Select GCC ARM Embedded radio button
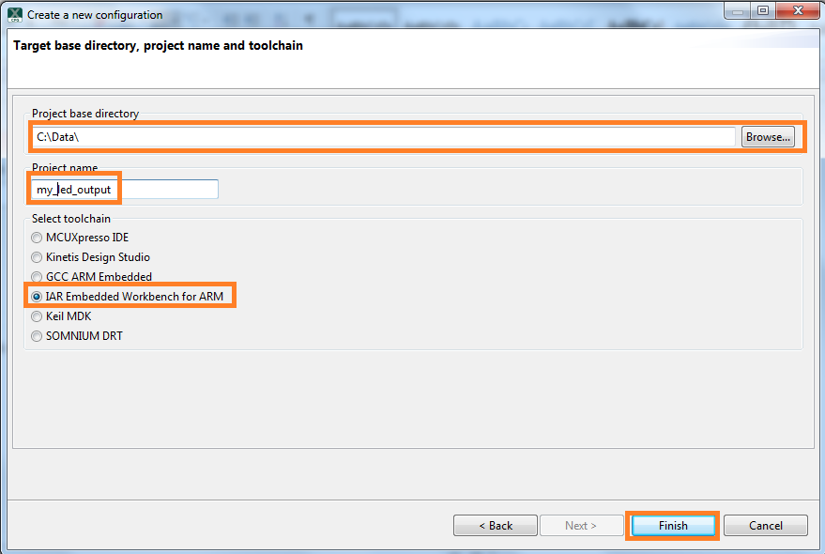The width and height of the screenshot is (825, 554). pos(38,277)
